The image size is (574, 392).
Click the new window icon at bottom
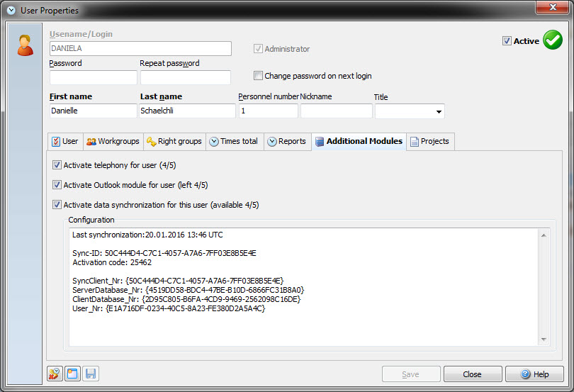click(x=72, y=374)
